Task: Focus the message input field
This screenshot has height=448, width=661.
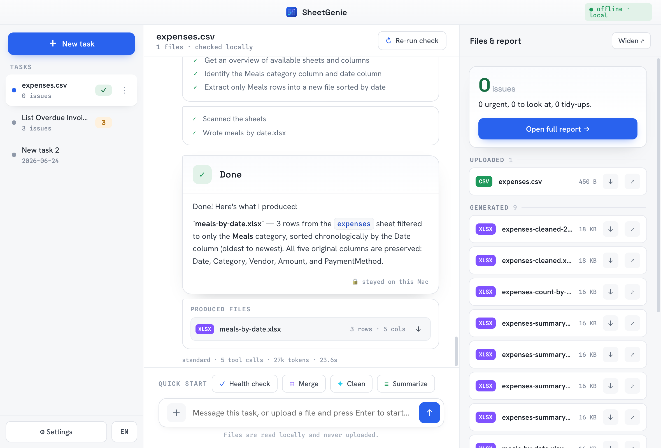Action: tap(301, 412)
